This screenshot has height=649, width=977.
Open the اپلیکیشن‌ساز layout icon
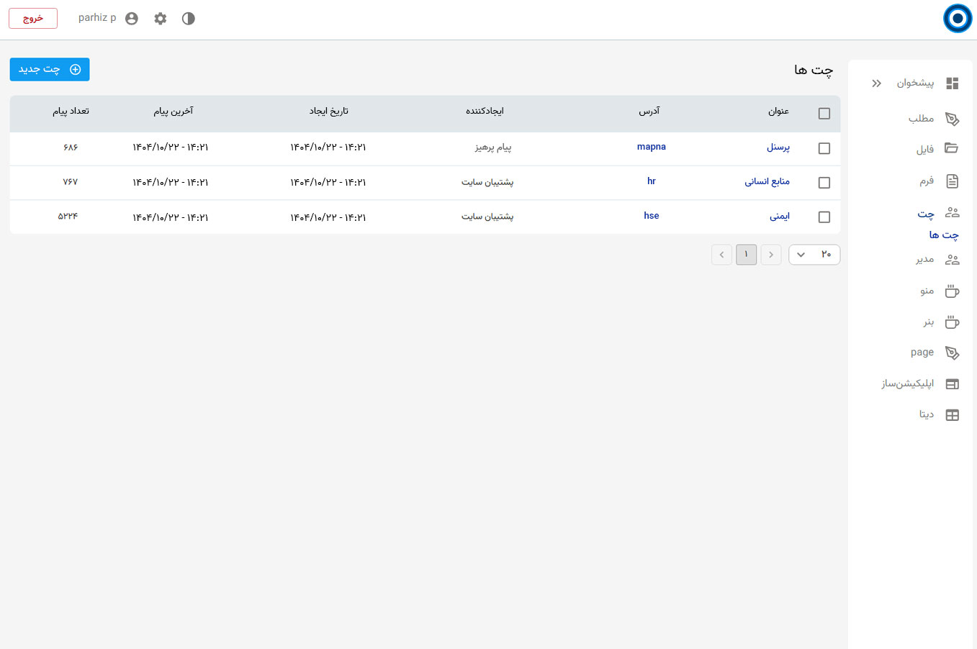952,384
